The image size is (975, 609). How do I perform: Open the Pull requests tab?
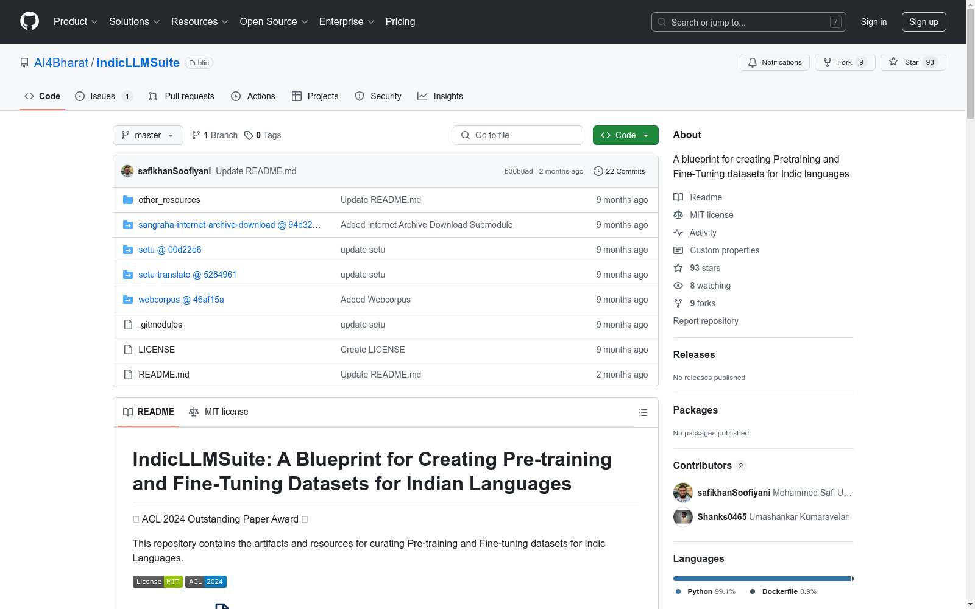[182, 96]
